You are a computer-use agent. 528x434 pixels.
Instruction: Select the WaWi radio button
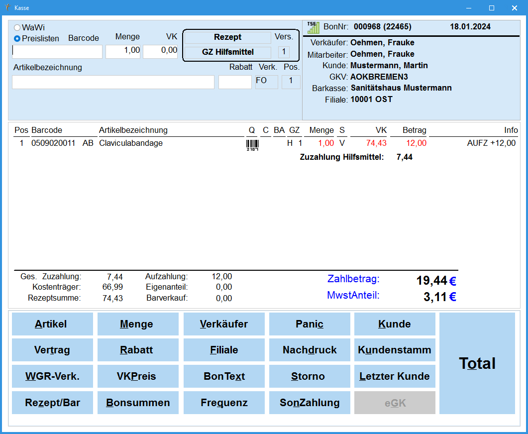point(17,28)
